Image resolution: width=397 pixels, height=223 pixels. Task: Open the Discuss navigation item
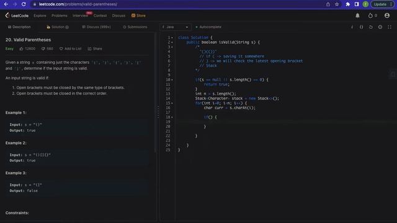click(118, 15)
